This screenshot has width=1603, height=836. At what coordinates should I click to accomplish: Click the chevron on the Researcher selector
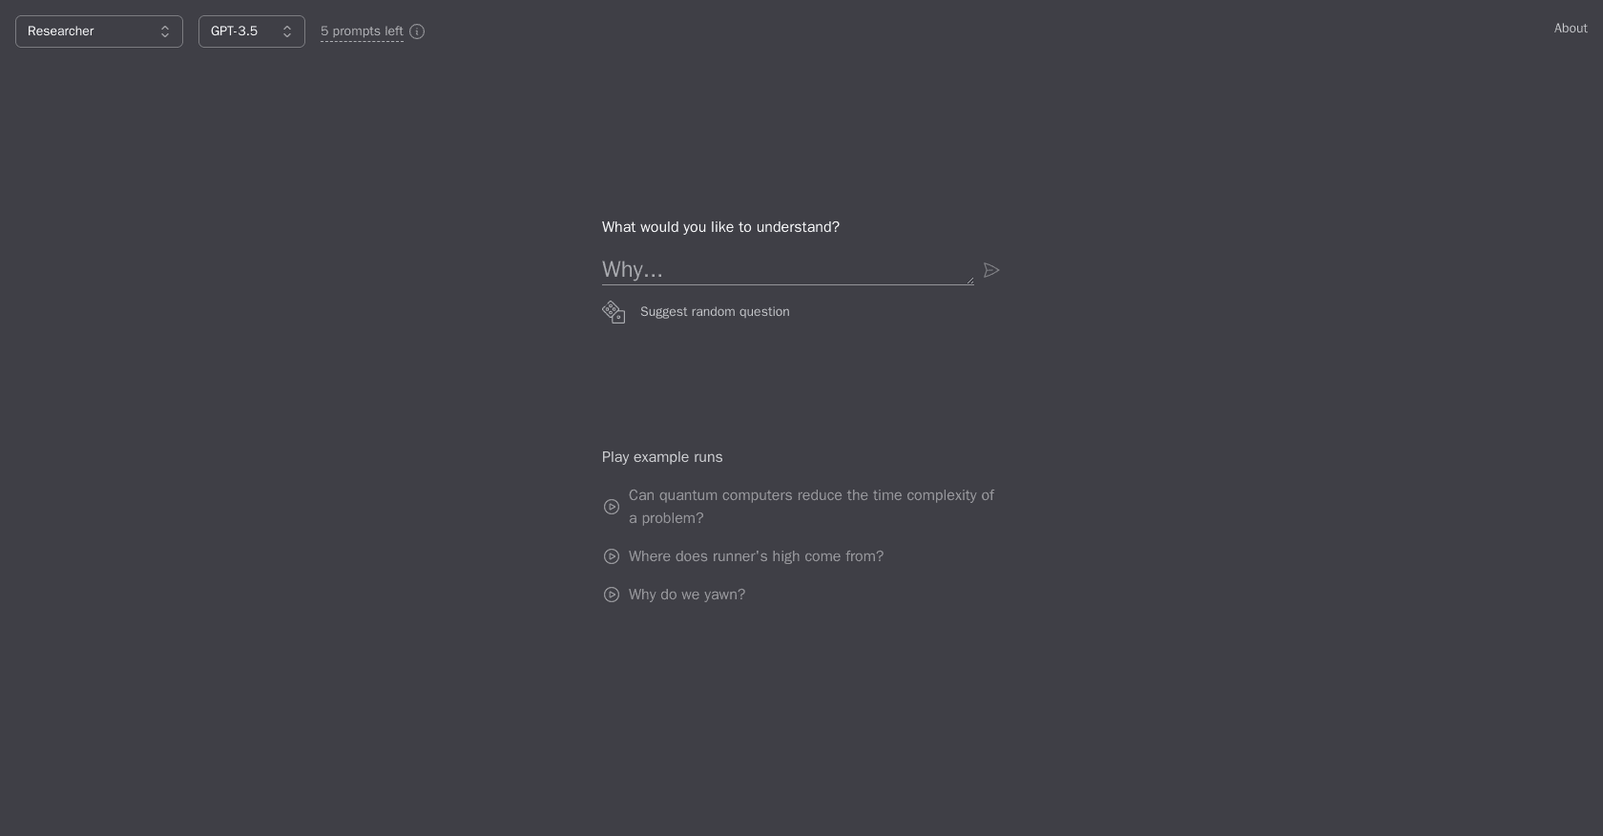(163, 31)
